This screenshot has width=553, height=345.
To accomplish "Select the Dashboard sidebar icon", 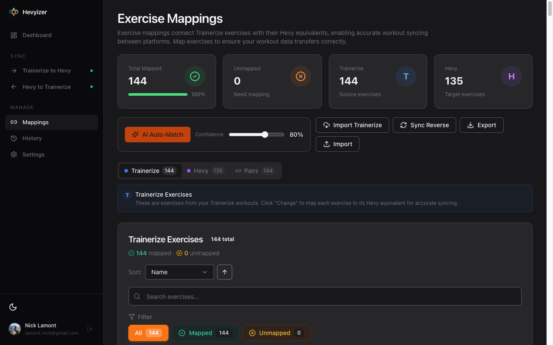I will pos(13,35).
